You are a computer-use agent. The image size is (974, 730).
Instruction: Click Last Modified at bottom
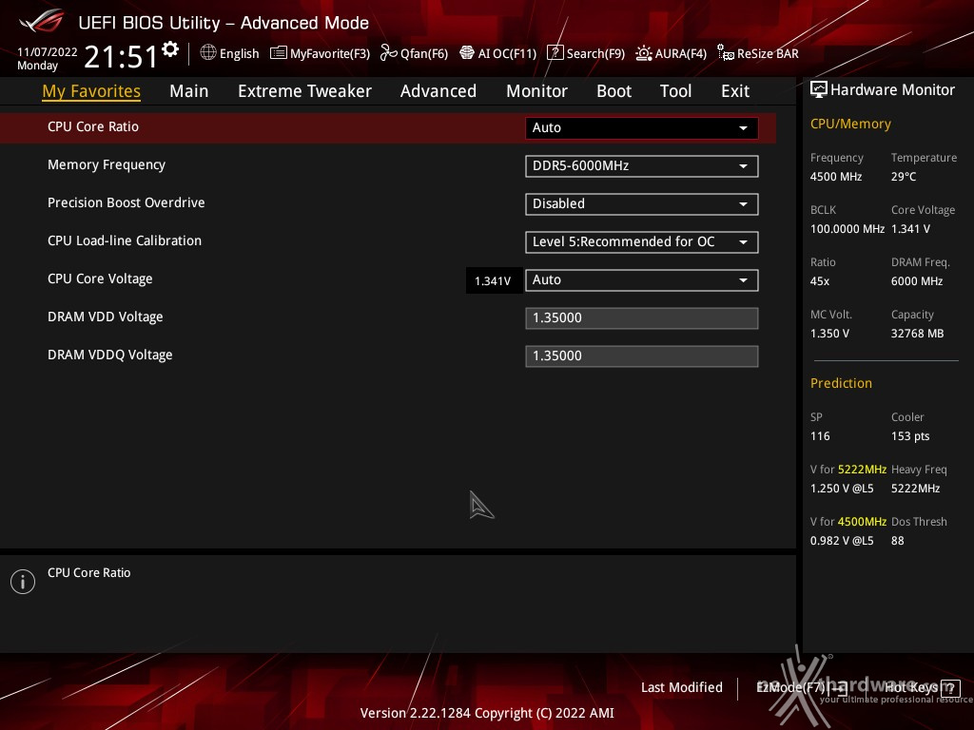click(681, 688)
